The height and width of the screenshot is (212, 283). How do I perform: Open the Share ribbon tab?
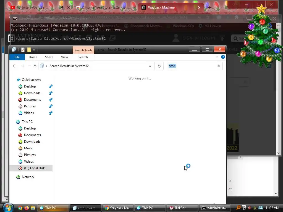pos(49,57)
